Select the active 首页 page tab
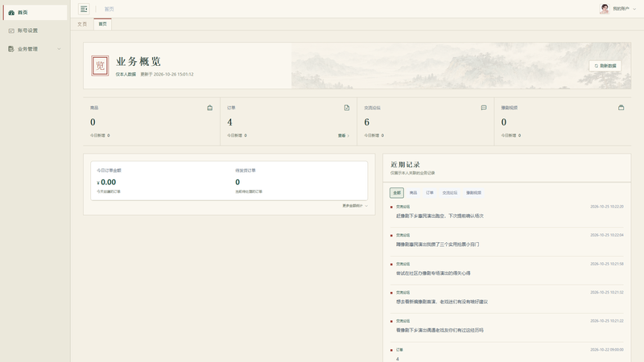The height and width of the screenshot is (362, 644). click(103, 24)
